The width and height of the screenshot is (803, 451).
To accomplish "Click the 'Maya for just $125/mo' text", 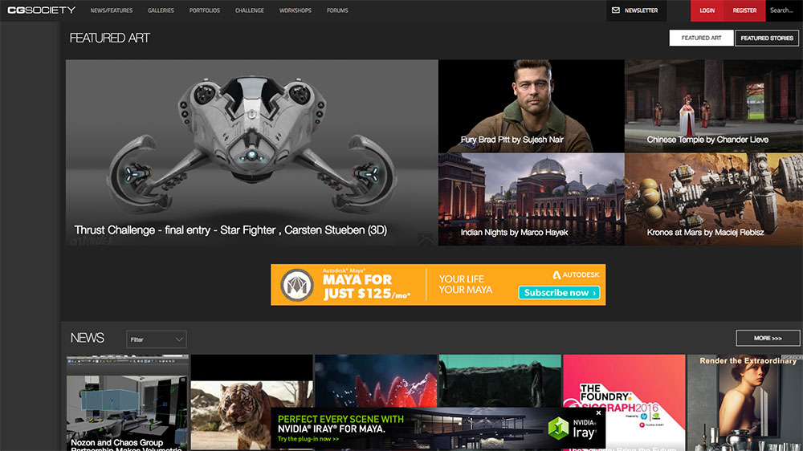I will tap(365, 286).
